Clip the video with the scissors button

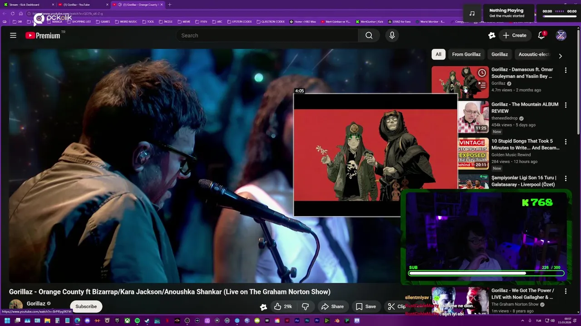click(397, 307)
